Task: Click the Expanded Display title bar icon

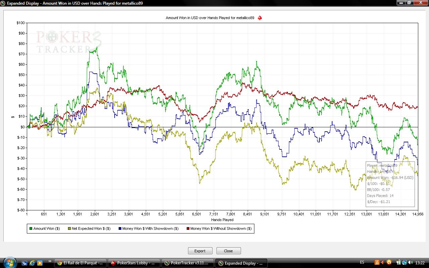Action: pyautogui.click(x=3, y=3)
